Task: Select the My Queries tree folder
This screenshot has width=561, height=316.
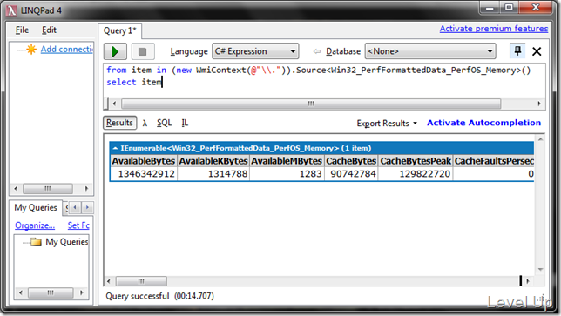Action: coord(67,242)
